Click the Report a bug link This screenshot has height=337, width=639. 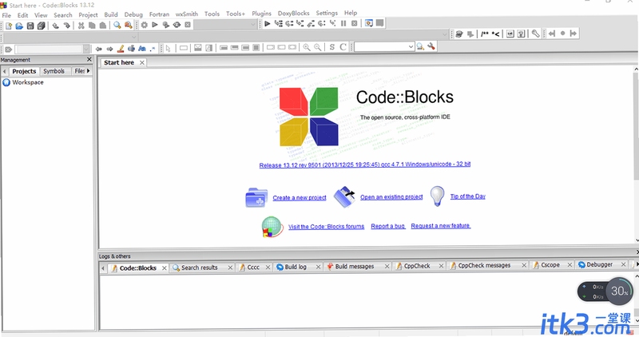tap(388, 226)
